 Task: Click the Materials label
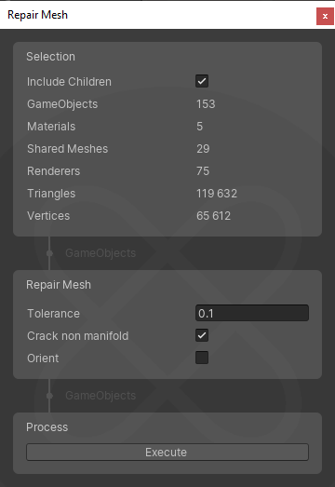pyautogui.click(x=51, y=127)
